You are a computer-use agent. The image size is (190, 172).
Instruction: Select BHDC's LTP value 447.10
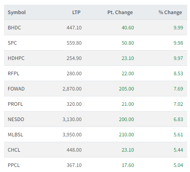[x=74, y=28]
